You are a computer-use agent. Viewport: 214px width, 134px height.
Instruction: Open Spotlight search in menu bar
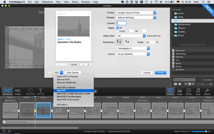point(203,2)
